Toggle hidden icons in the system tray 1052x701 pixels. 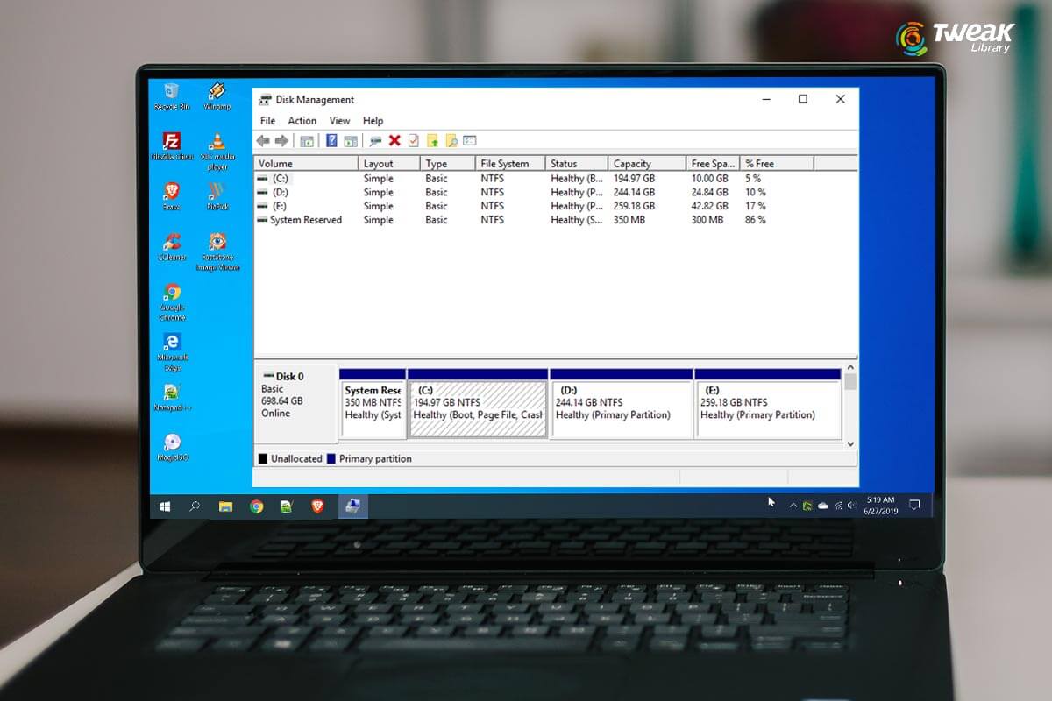click(793, 506)
